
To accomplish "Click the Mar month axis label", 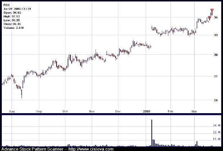I will click(194, 111).
